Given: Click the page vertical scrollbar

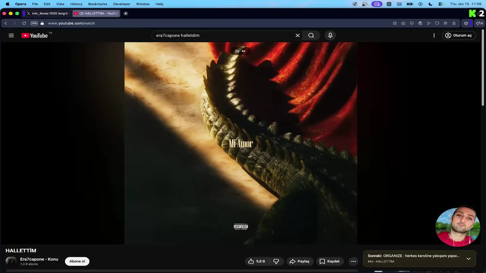Looking at the screenshot, I should (483, 68).
